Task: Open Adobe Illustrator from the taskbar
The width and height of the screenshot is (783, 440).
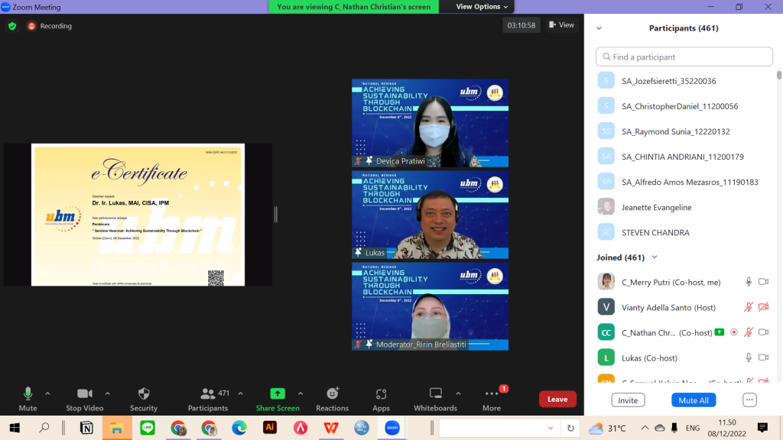Action: (270, 428)
